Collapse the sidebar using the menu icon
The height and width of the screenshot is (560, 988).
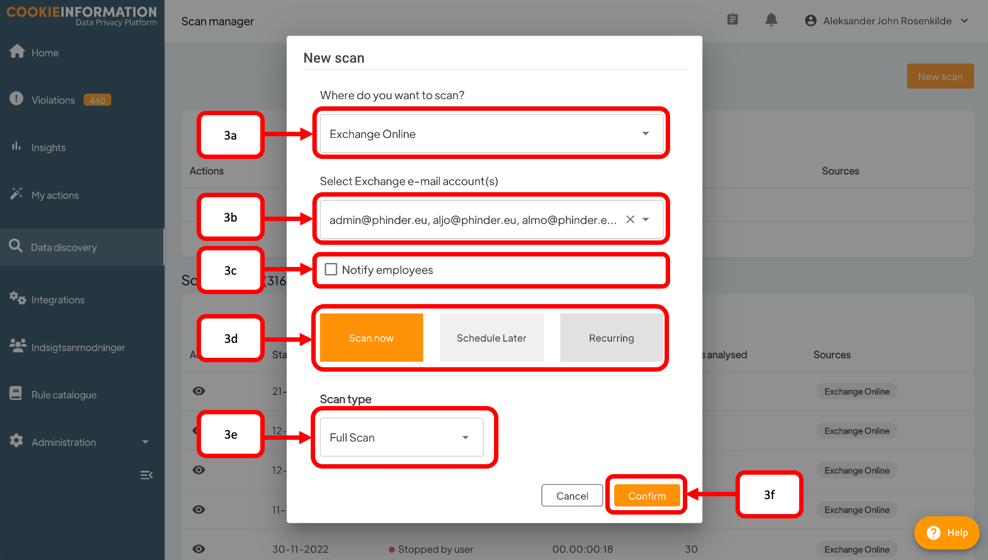(146, 475)
